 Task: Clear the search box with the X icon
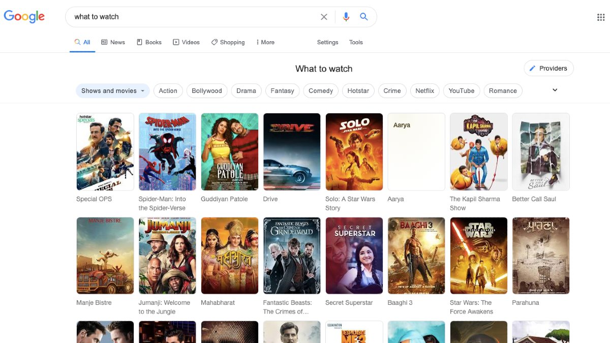point(324,16)
